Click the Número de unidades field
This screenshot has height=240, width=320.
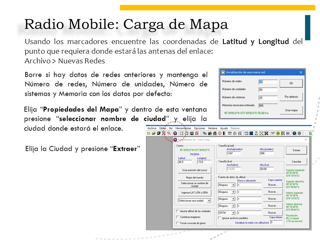point(268,90)
